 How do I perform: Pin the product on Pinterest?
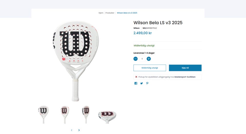147,83
